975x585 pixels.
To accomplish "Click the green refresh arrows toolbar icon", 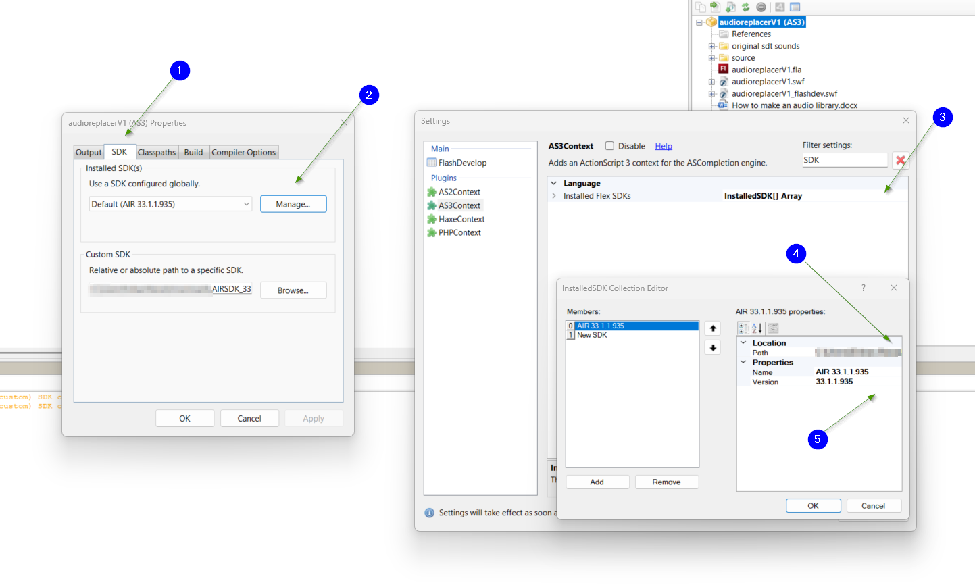I will coord(745,7).
